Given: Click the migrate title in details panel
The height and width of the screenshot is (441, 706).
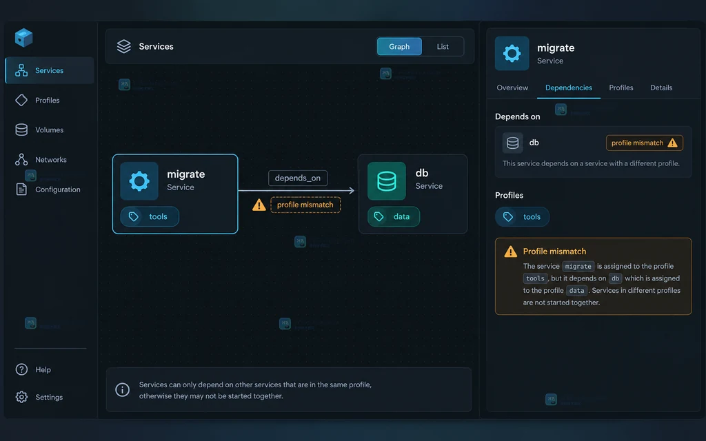Looking at the screenshot, I should coord(556,48).
